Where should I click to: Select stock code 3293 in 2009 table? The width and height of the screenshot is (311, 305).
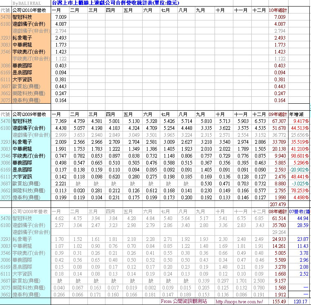click(5, 142)
